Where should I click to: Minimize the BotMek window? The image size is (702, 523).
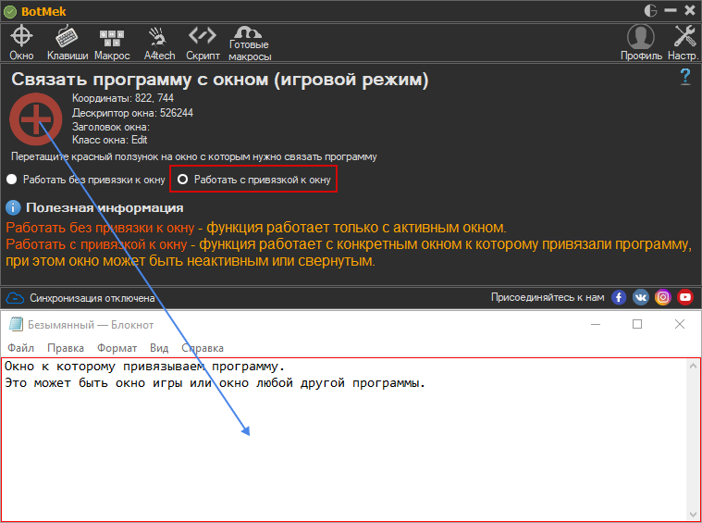(x=671, y=11)
